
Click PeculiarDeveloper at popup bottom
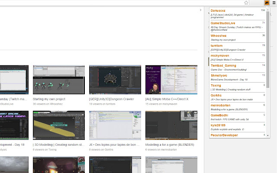click(x=224, y=135)
